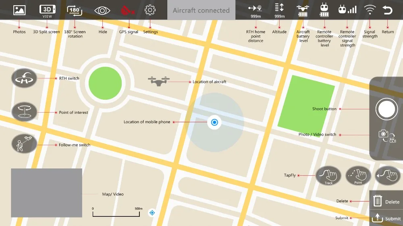Screen dimensions: 403x226
Task: Switch to 3D split screen view
Action: click(47, 11)
